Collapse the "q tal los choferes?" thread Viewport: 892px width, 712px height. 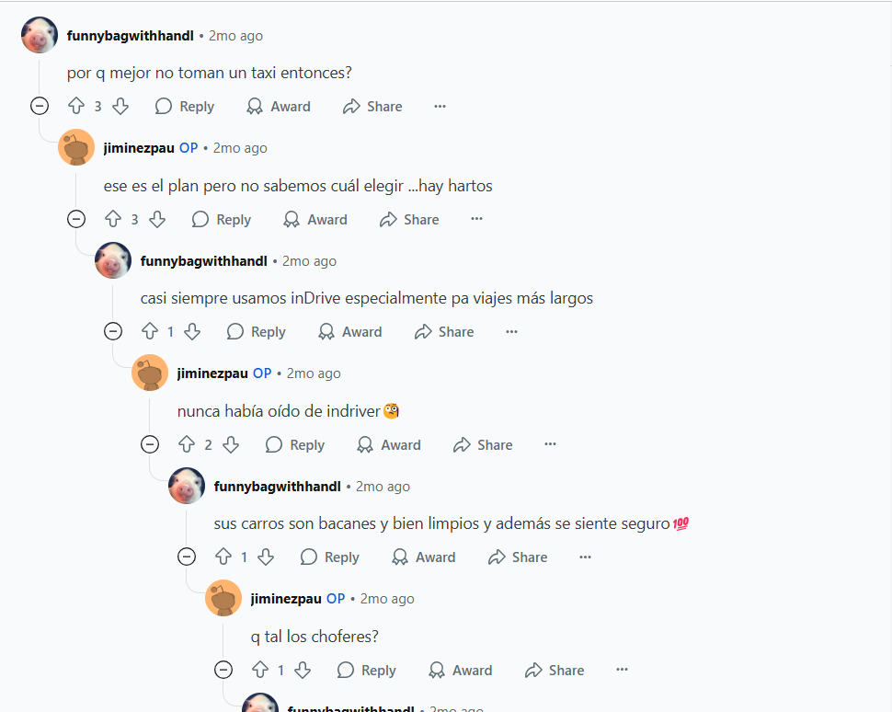point(223,670)
